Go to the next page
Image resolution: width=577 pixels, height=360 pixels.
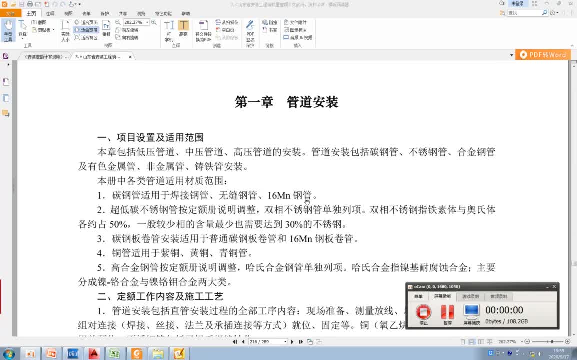292,342
